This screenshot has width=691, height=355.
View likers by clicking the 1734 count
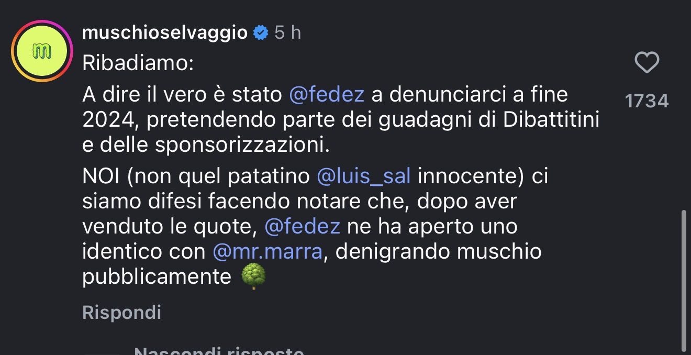point(648,101)
